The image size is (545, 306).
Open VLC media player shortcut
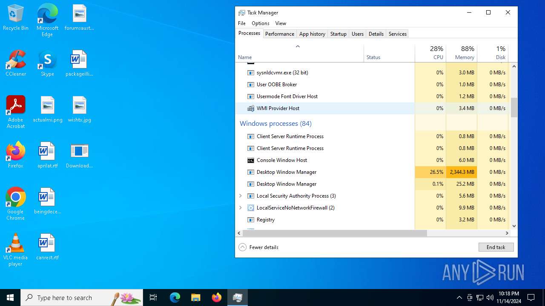tap(16, 250)
